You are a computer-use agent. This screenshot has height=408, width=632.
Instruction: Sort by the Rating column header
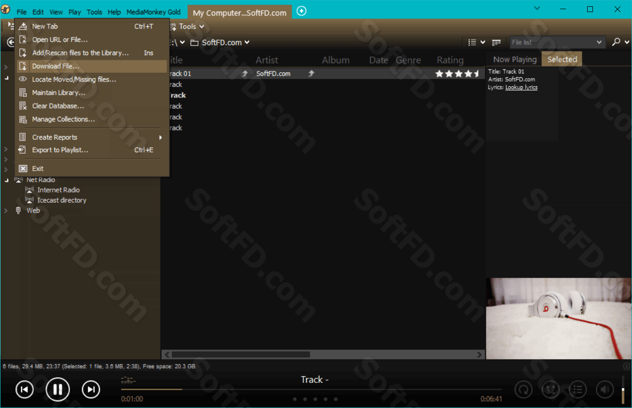tap(450, 60)
